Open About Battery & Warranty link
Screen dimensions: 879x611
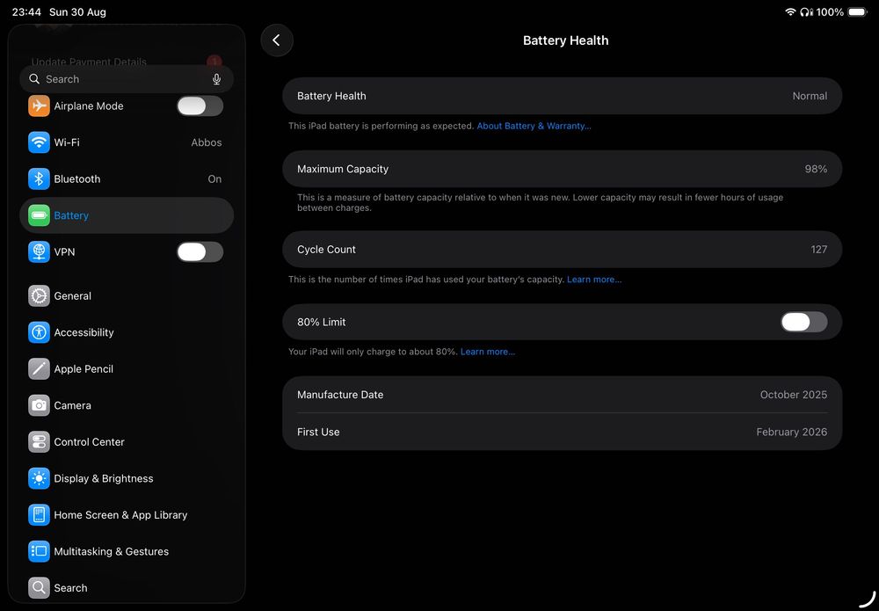[x=534, y=126]
